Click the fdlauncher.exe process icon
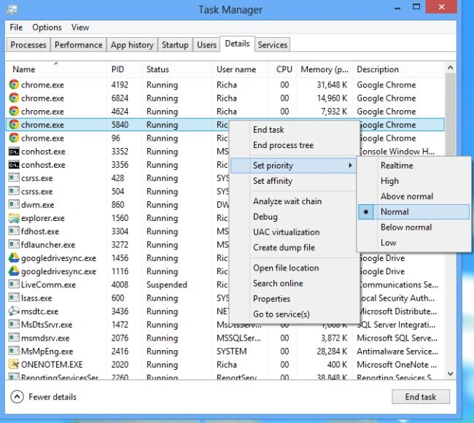Screen dimensions: 474x423 pyautogui.click(x=14, y=244)
